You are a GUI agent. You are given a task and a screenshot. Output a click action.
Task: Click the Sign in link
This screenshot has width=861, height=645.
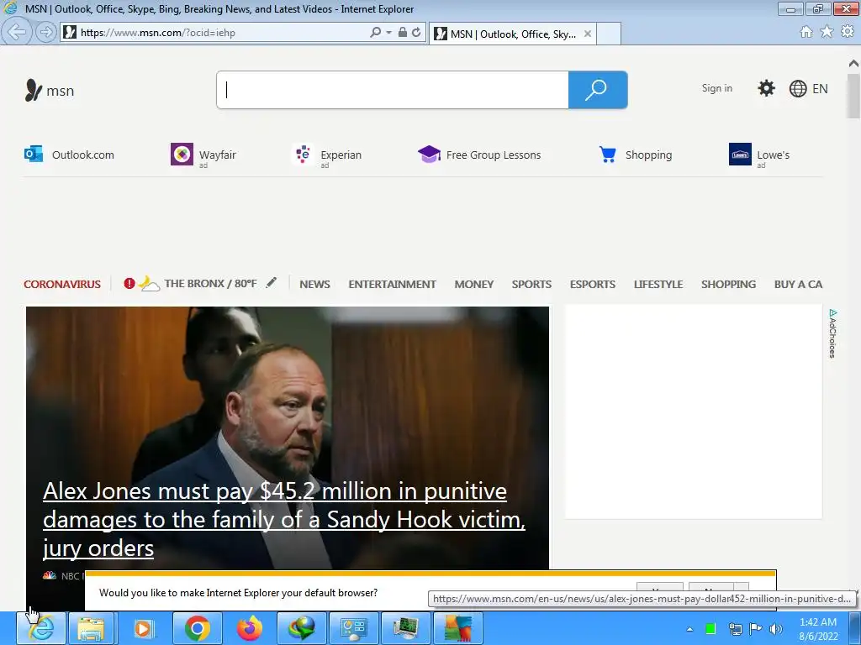point(716,88)
